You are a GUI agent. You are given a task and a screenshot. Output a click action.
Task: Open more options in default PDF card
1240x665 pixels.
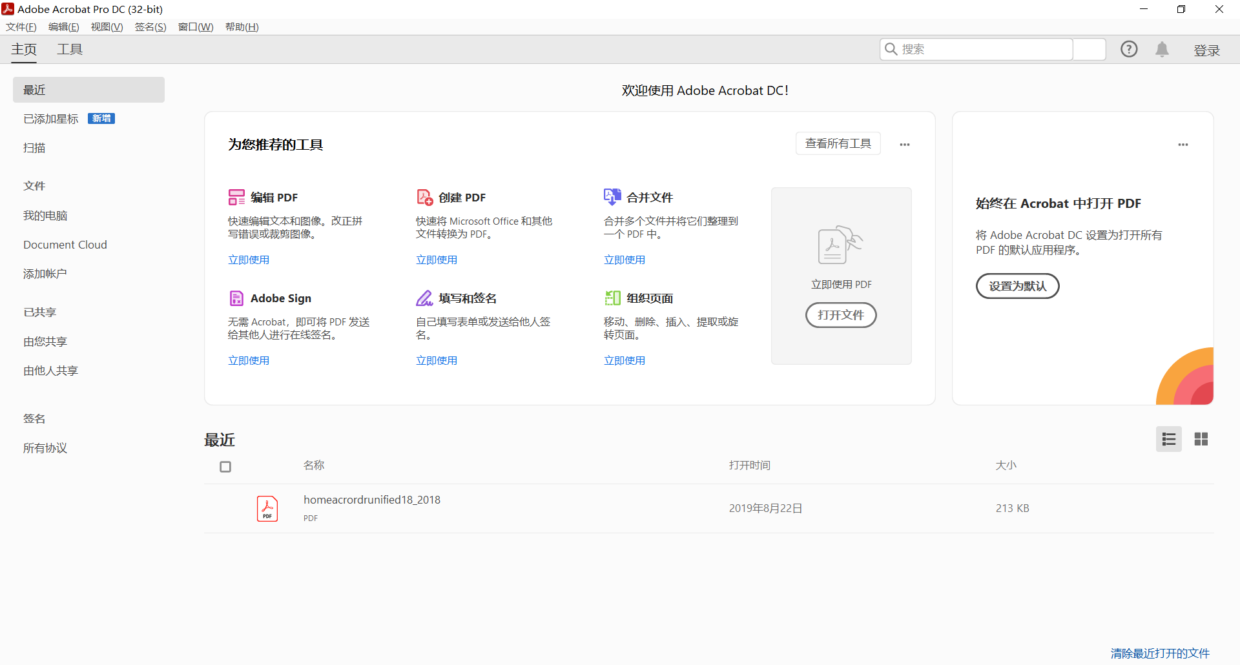pos(1183,145)
